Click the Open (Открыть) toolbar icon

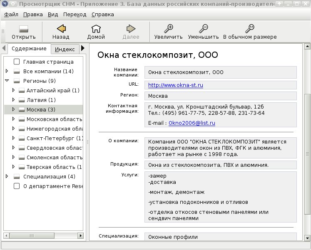[24, 29]
